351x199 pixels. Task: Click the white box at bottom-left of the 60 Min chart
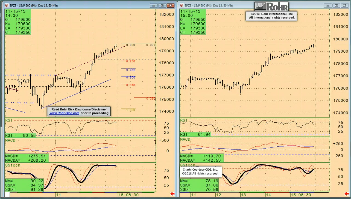pos(7,194)
